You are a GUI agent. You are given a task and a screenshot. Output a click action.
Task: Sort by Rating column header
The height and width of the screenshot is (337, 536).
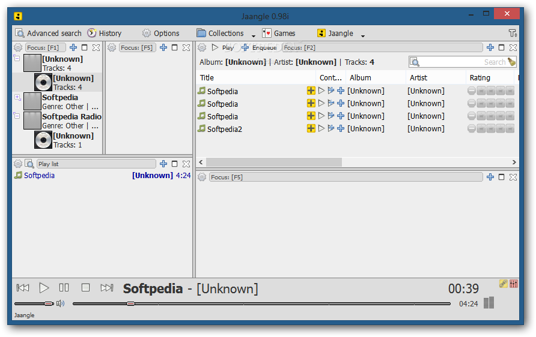[x=490, y=78]
